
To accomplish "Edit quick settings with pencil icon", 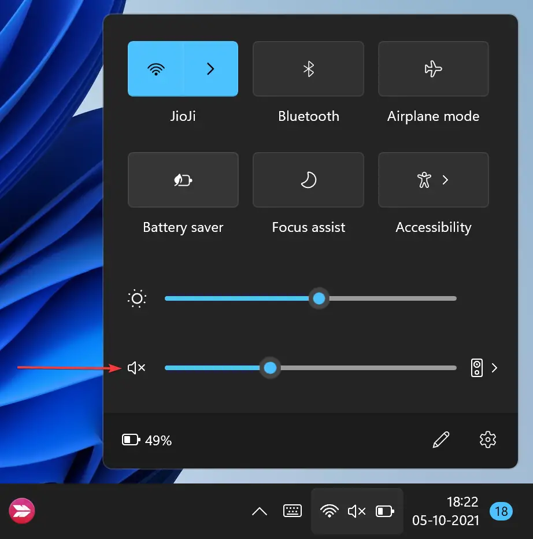I will point(441,440).
